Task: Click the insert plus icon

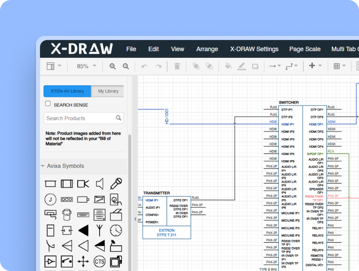Action: [x=312, y=66]
